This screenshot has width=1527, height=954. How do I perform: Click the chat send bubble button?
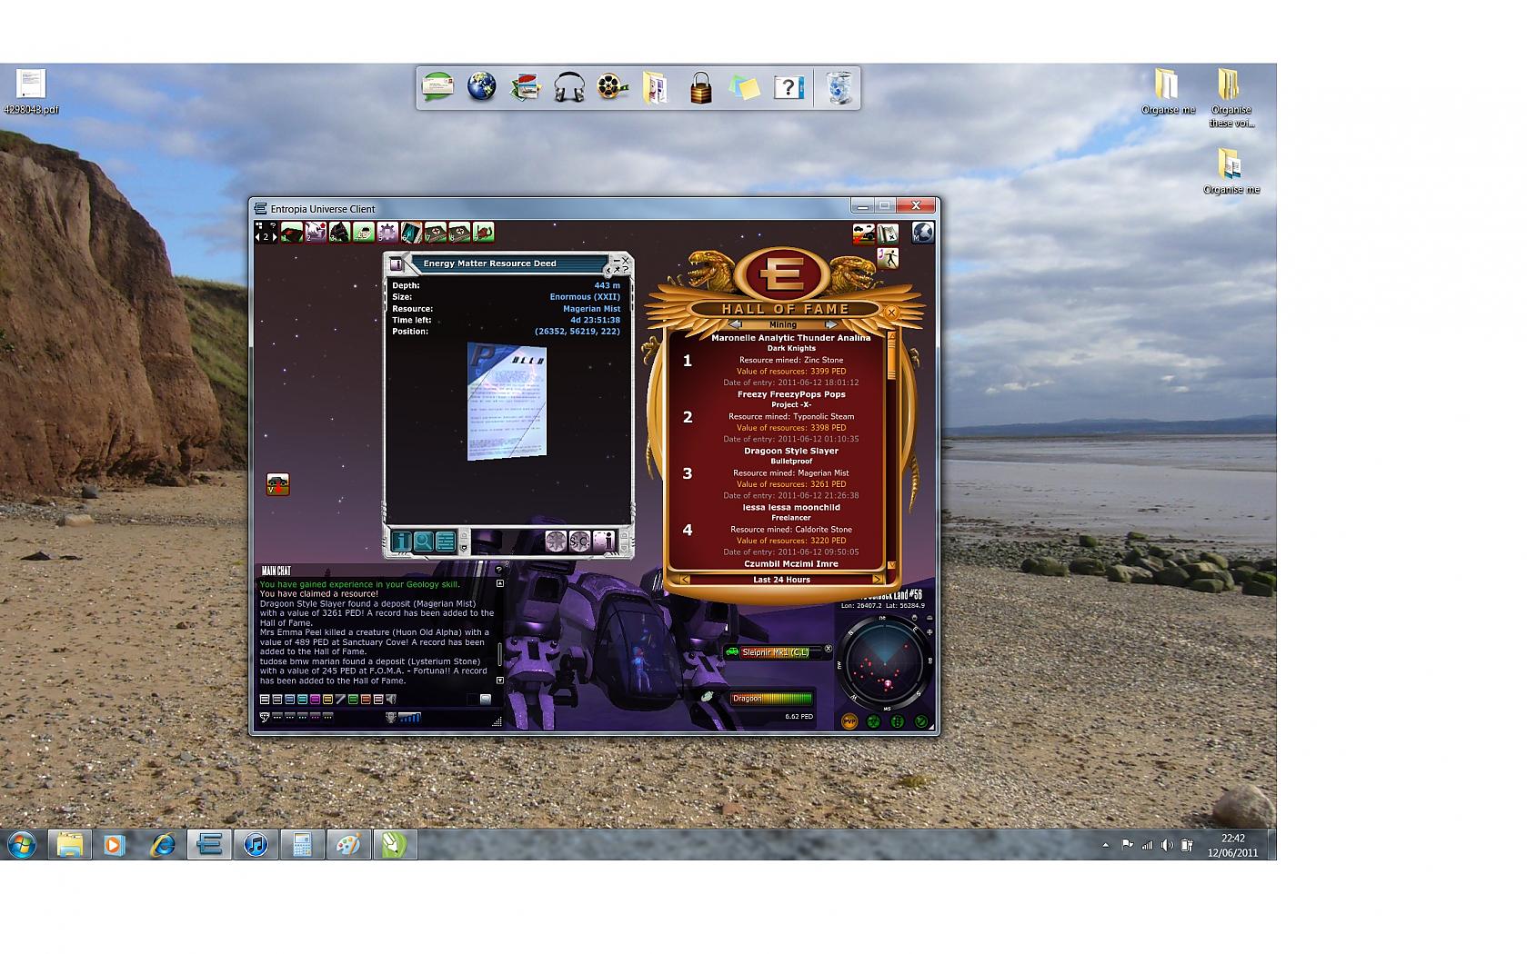click(x=486, y=700)
